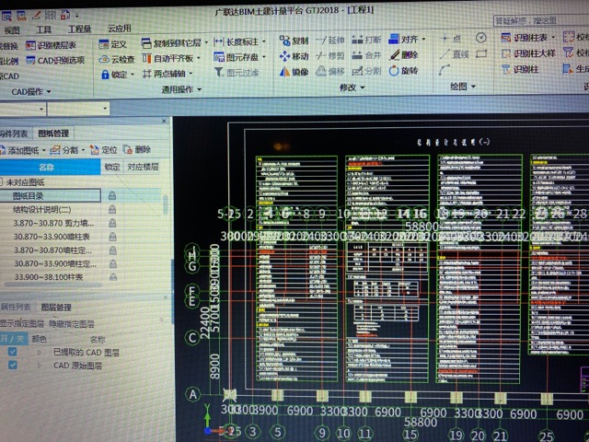Toggle lock for 3.870~30.870 剪力墙 row
The height and width of the screenshot is (442, 589).
coord(112,223)
